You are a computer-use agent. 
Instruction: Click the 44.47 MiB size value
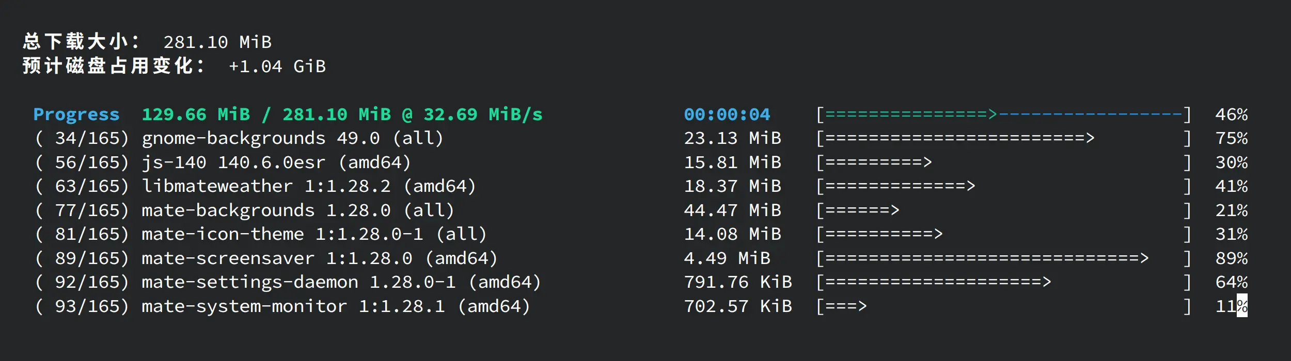[732, 210]
